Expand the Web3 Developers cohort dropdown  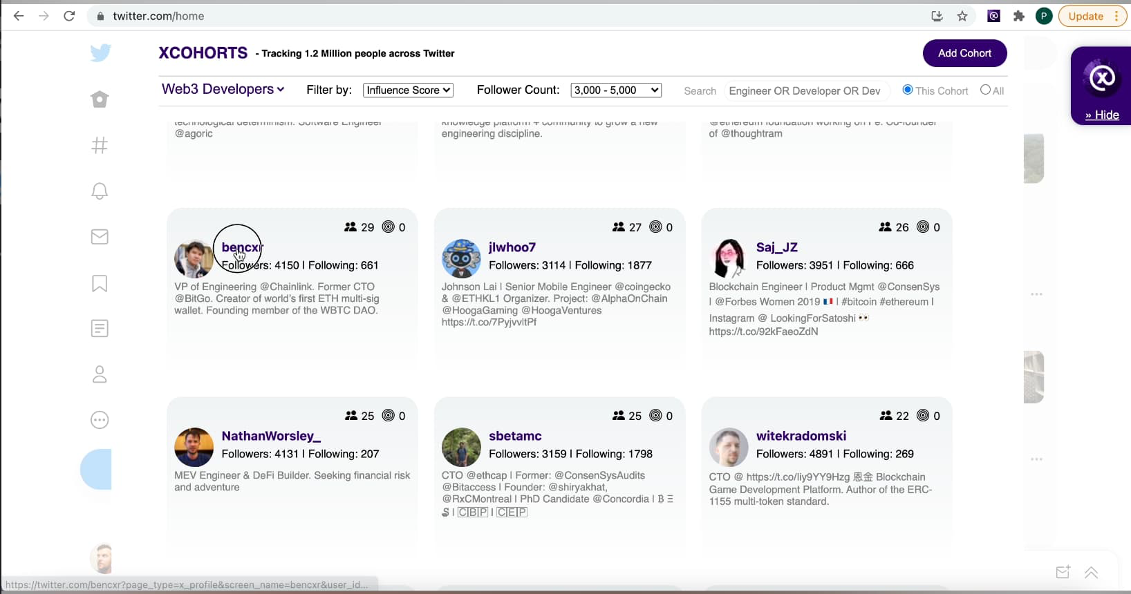[223, 89]
